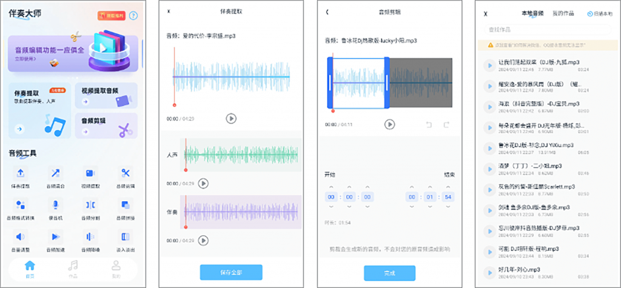
Task: Open the 录音机 microphone recorder icon
Action: pos(55,205)
